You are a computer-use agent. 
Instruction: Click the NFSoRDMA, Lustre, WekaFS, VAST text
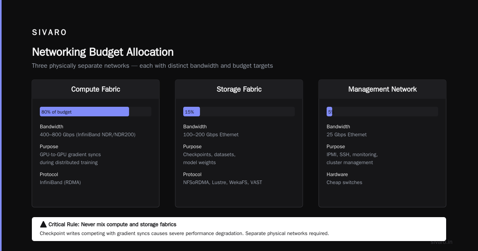(223, 182)
